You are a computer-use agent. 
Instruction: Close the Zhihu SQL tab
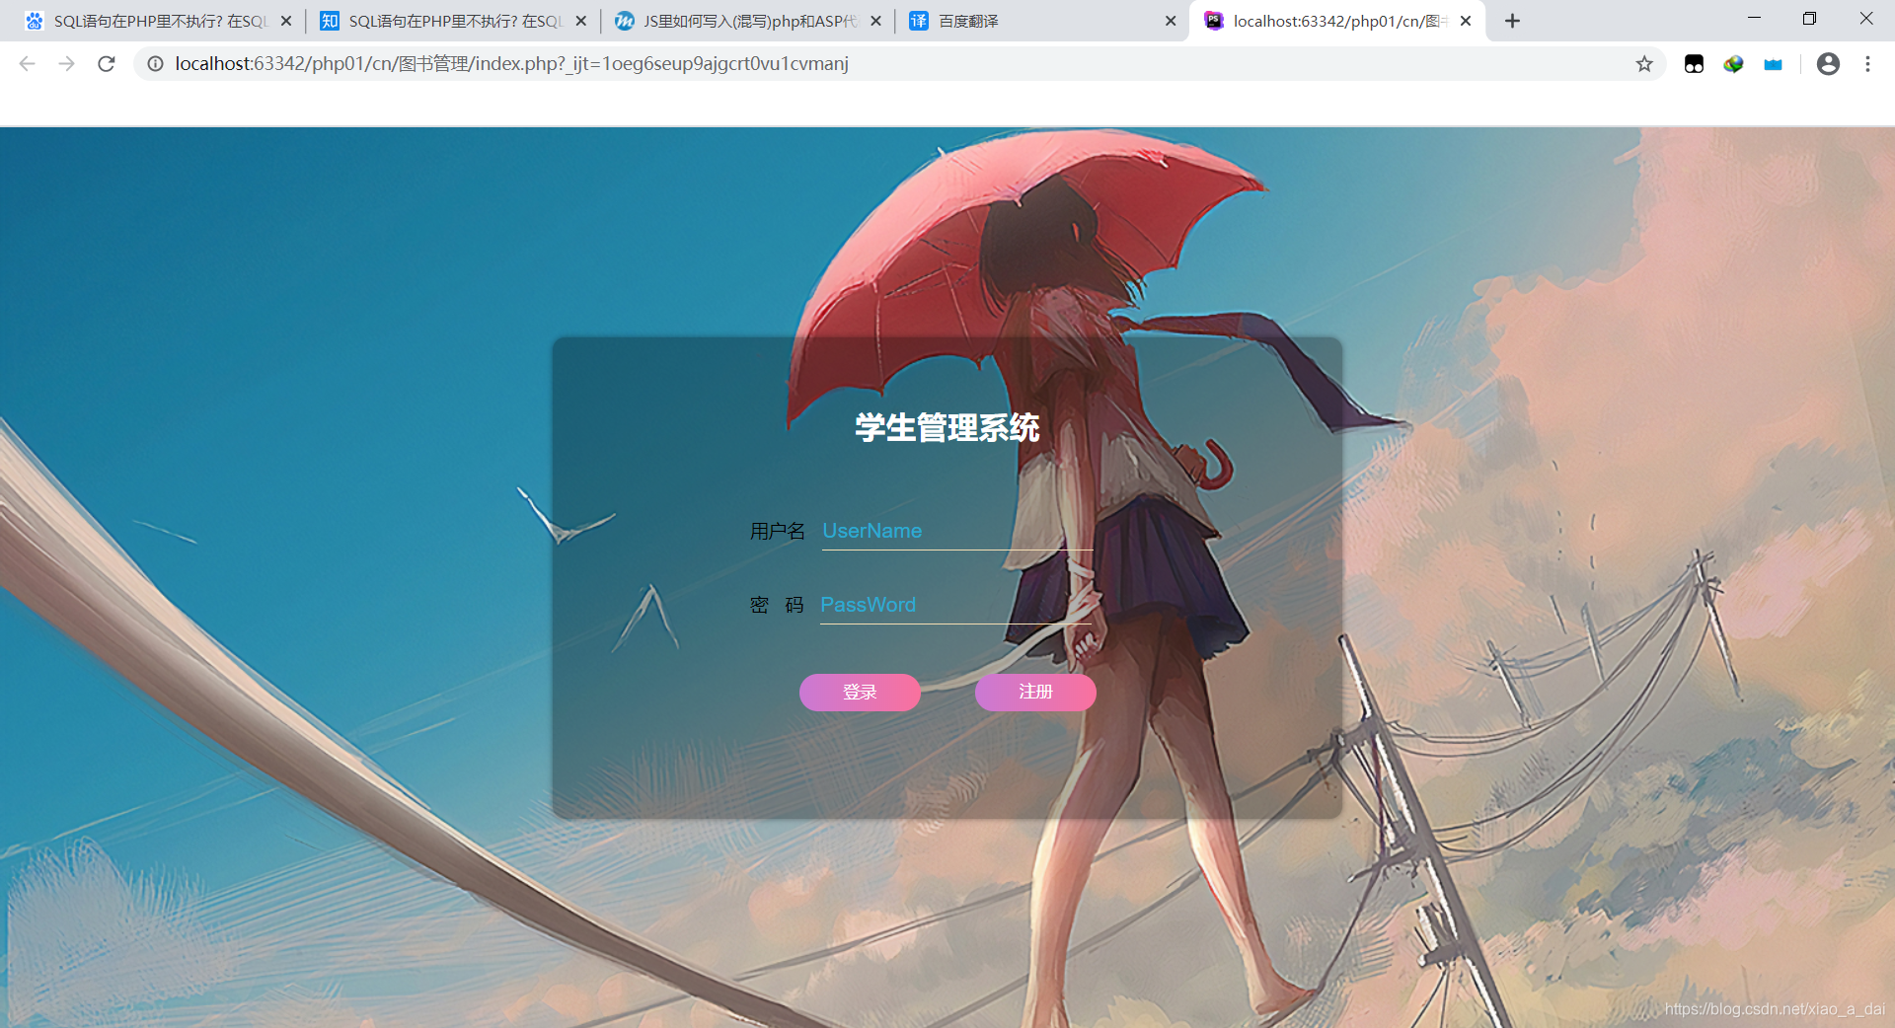coord(580,21)
